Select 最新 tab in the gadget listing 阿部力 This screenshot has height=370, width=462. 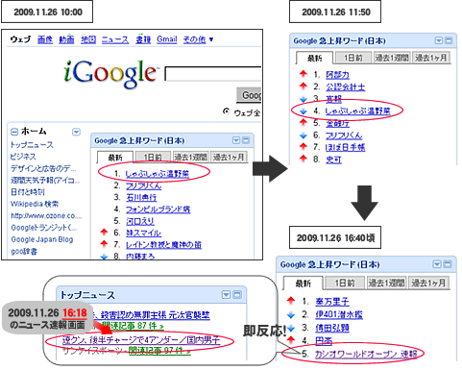point(315,59)
